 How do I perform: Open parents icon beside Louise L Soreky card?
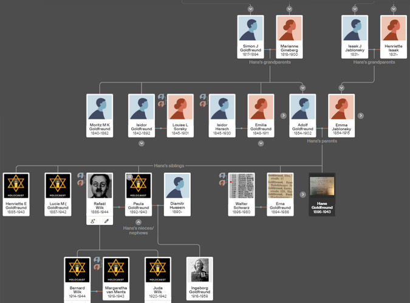(x=161, y=101)
